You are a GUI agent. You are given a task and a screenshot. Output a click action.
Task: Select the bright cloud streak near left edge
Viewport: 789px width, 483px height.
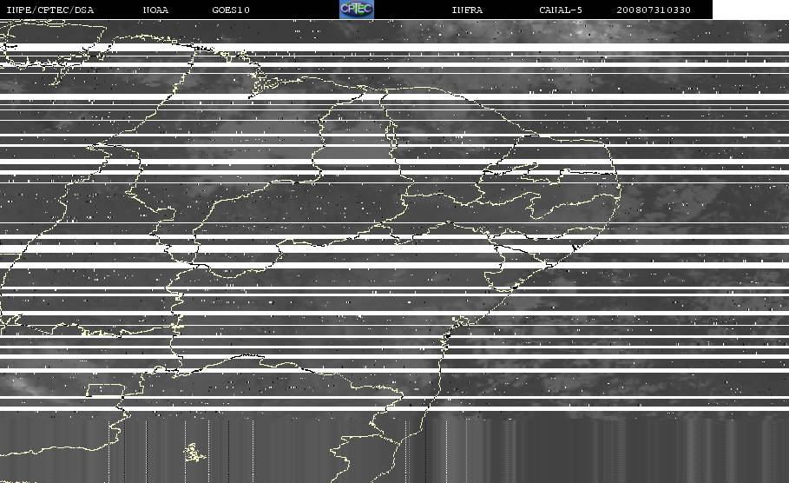tap(20, 386)
